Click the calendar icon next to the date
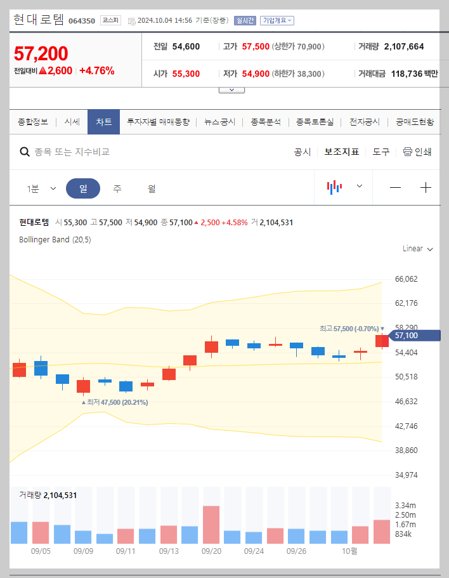The image size is (449, 578). (x=131, y=20)
